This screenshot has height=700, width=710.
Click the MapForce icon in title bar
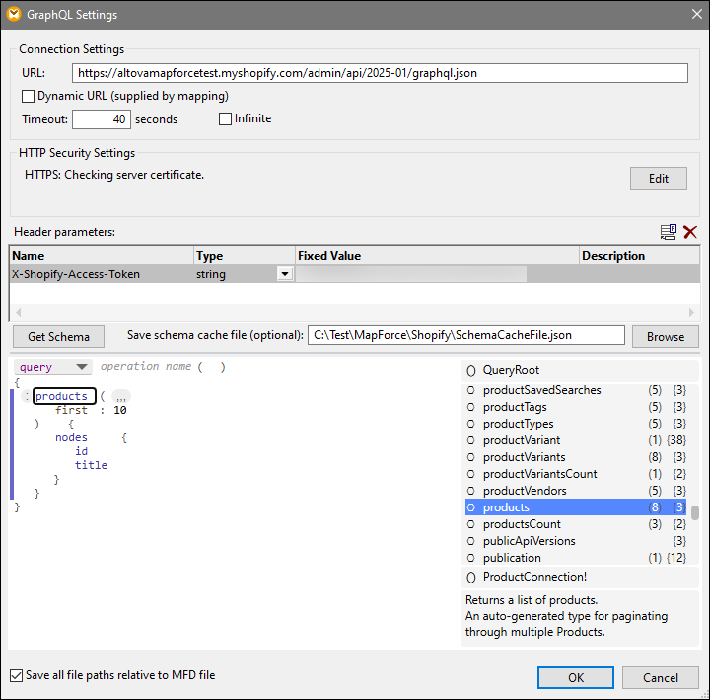[x=13, y=14]
